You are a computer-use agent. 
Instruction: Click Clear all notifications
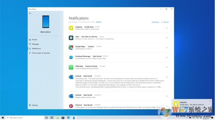click(166, 22)
